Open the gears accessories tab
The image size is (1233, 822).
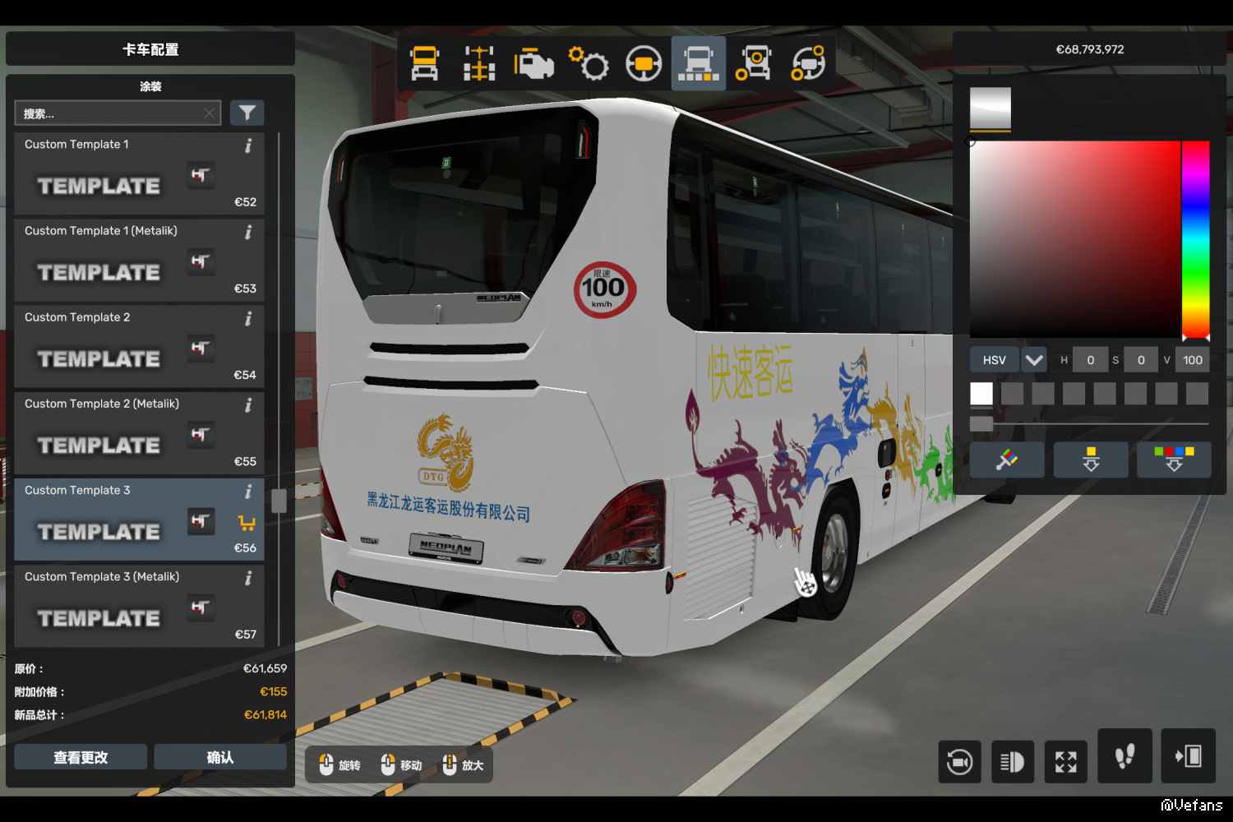589,63
